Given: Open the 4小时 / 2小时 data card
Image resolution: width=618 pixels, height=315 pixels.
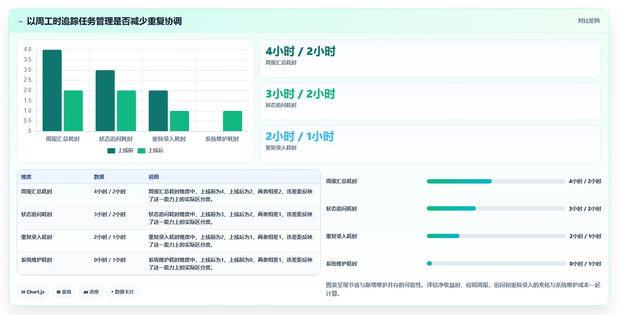Looking at the screenshot, I should (430, 58).
